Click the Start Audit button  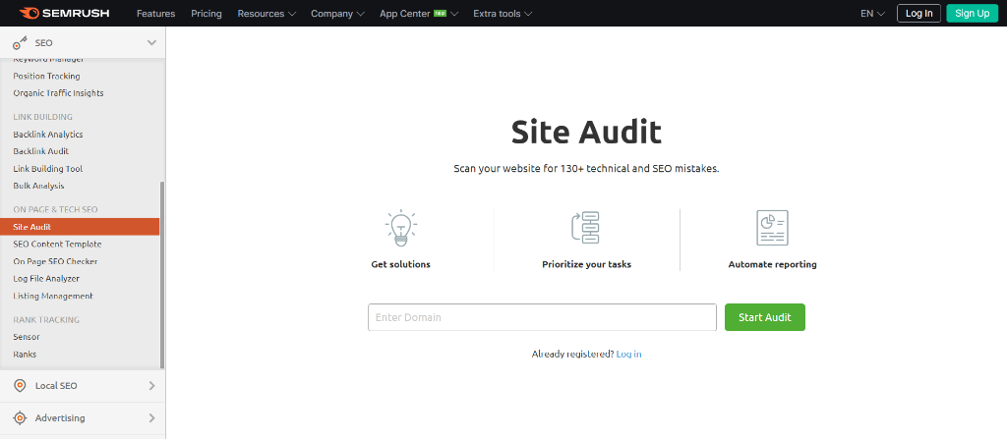(x=765, y=317)
